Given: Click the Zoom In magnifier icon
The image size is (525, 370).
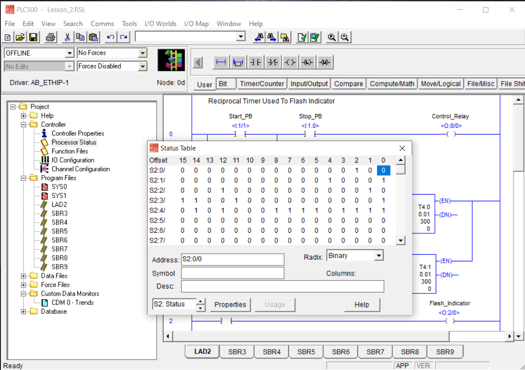Looking at the screenshot, I should click(331, 37).
